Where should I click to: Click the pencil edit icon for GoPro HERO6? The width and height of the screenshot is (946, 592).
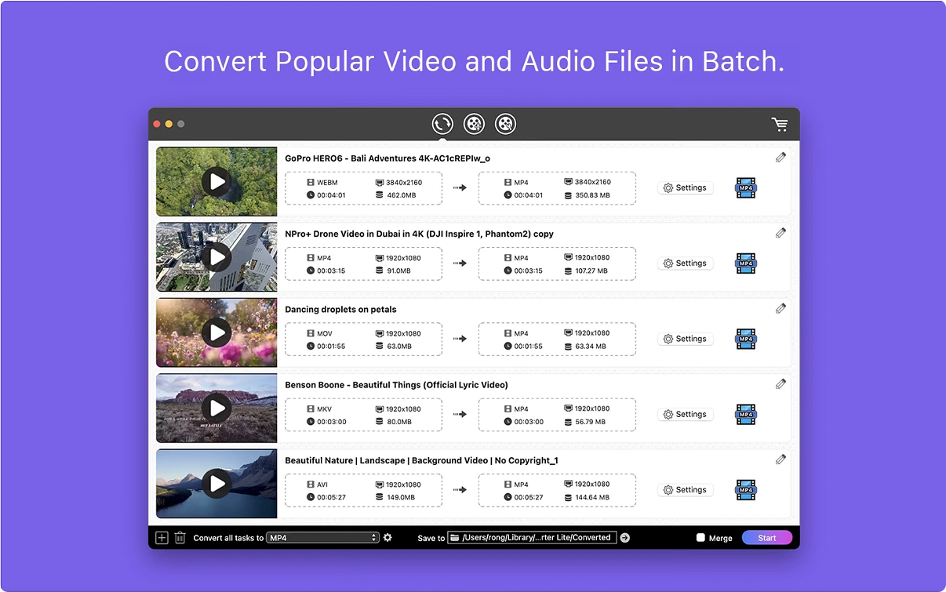coord(780,158)
